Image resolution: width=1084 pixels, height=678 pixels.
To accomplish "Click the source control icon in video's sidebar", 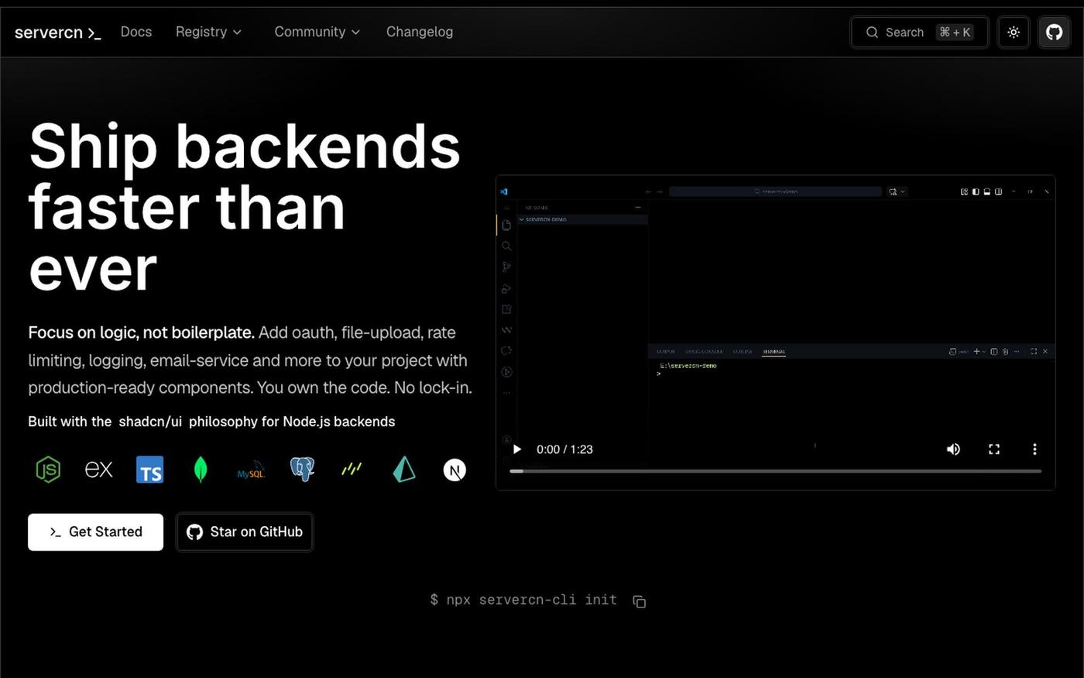I will pos(506,267).
